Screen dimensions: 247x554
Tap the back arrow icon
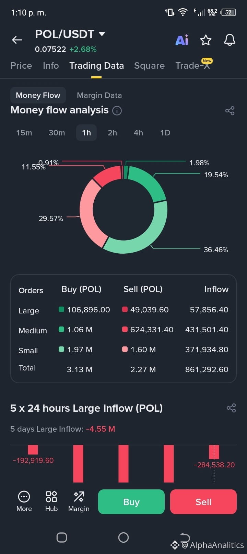[x=17, y=40]
